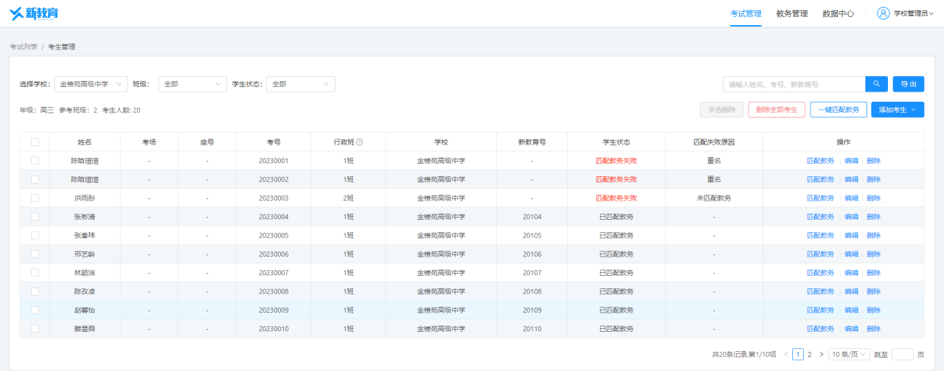Open the 班级 dropdown
Image resolution: width=944 pixels, height=371 pixels.
pos(192,84)
